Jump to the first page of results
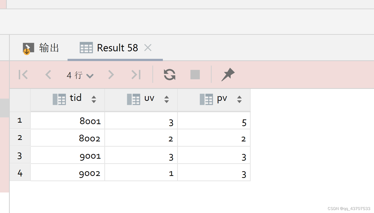This screenshot has height=213, width=374. coord(23,74)
